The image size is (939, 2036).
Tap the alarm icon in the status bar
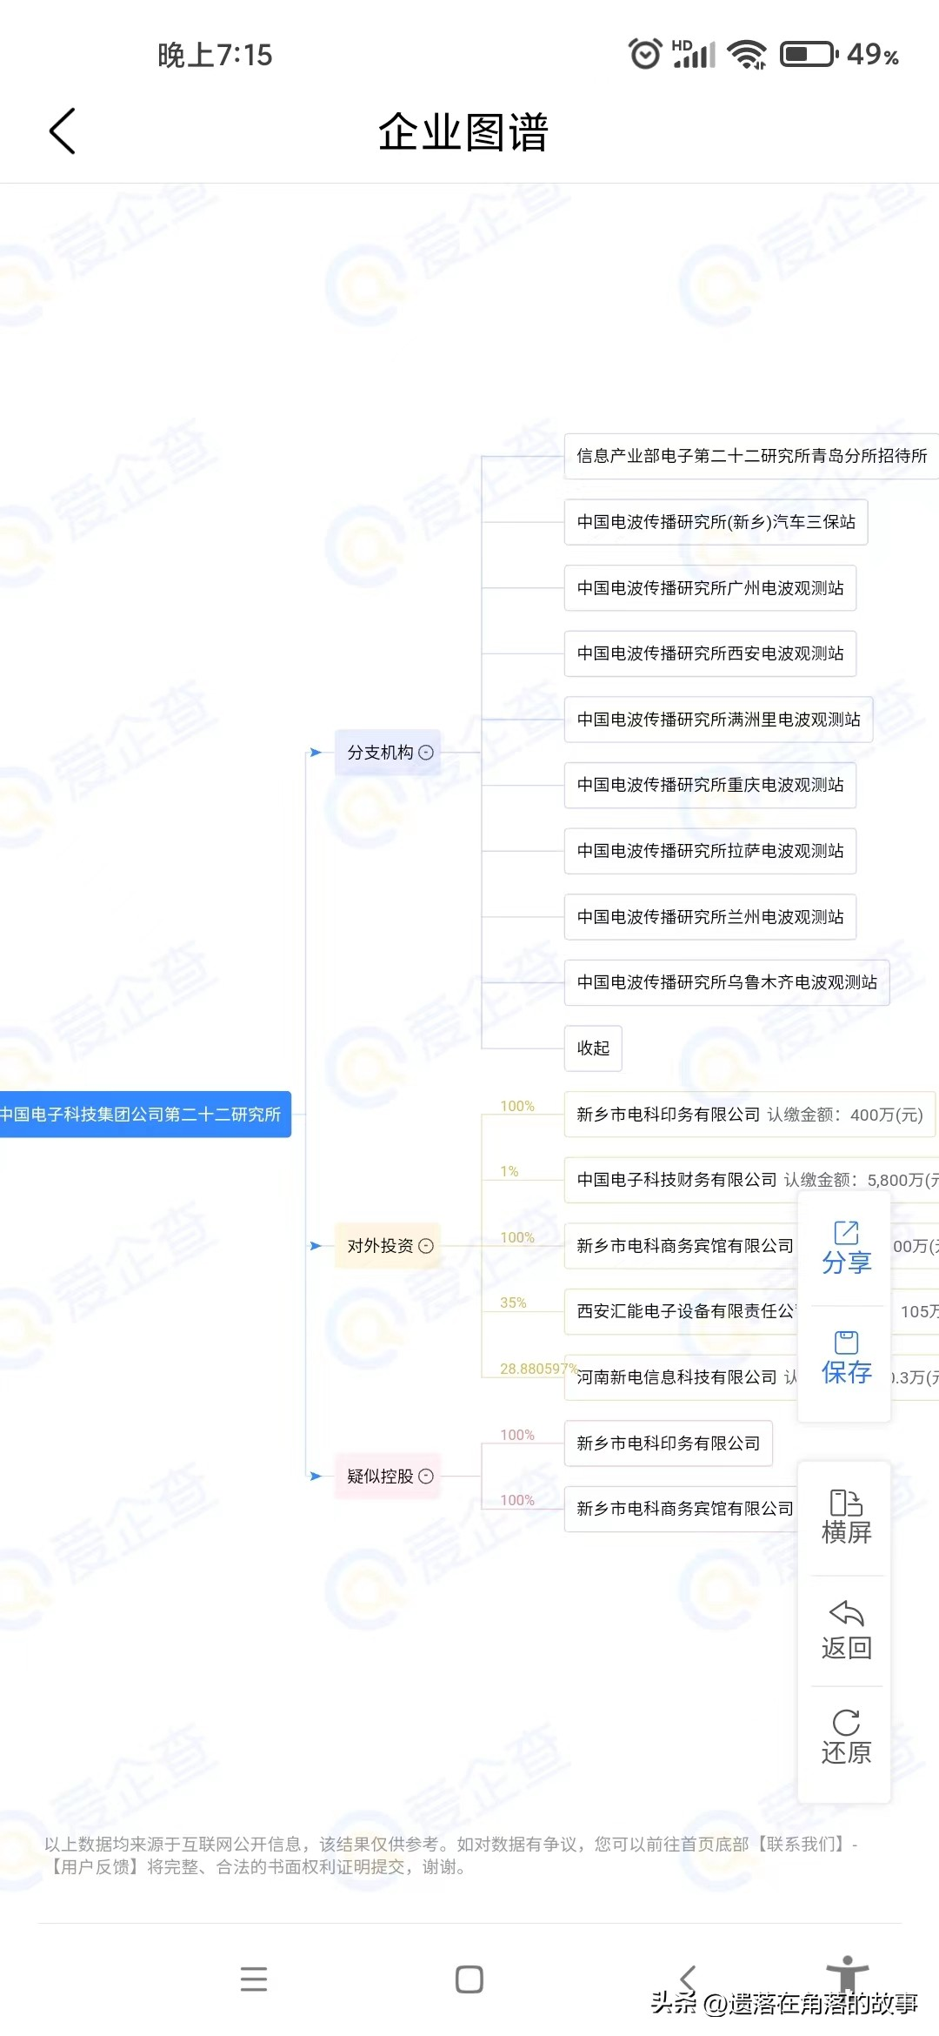tap(645, 54)
